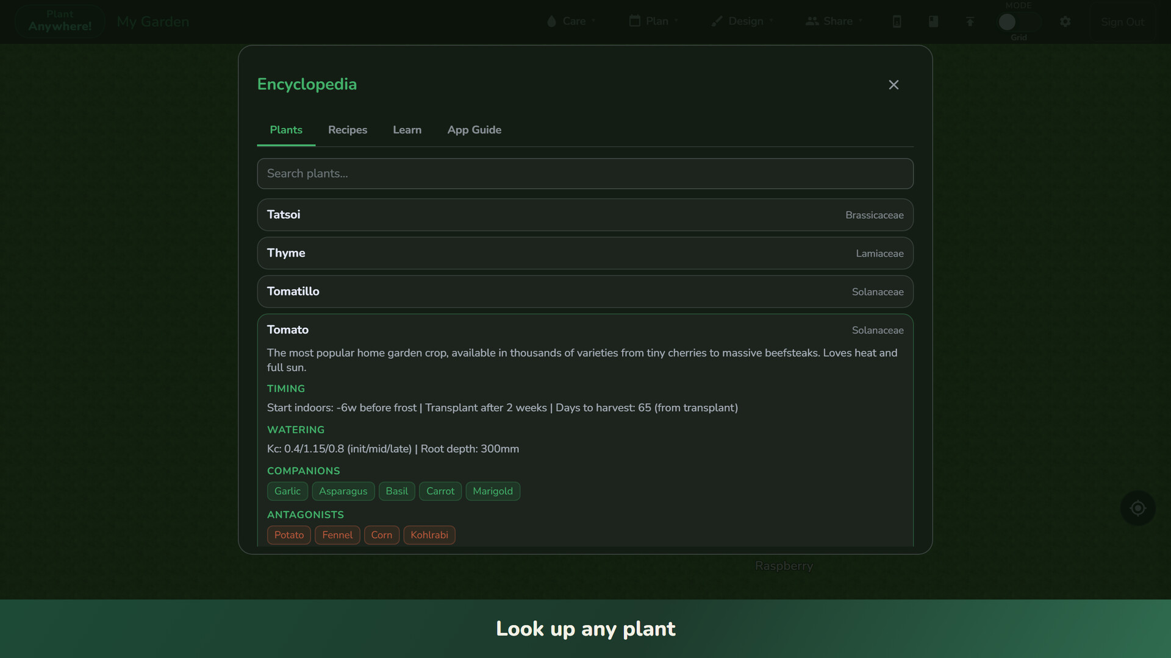
Task: Click the Lamiaceae family label
Action: click(879, 253)
